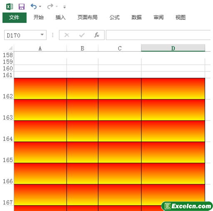Select column B header

[82, 48]
